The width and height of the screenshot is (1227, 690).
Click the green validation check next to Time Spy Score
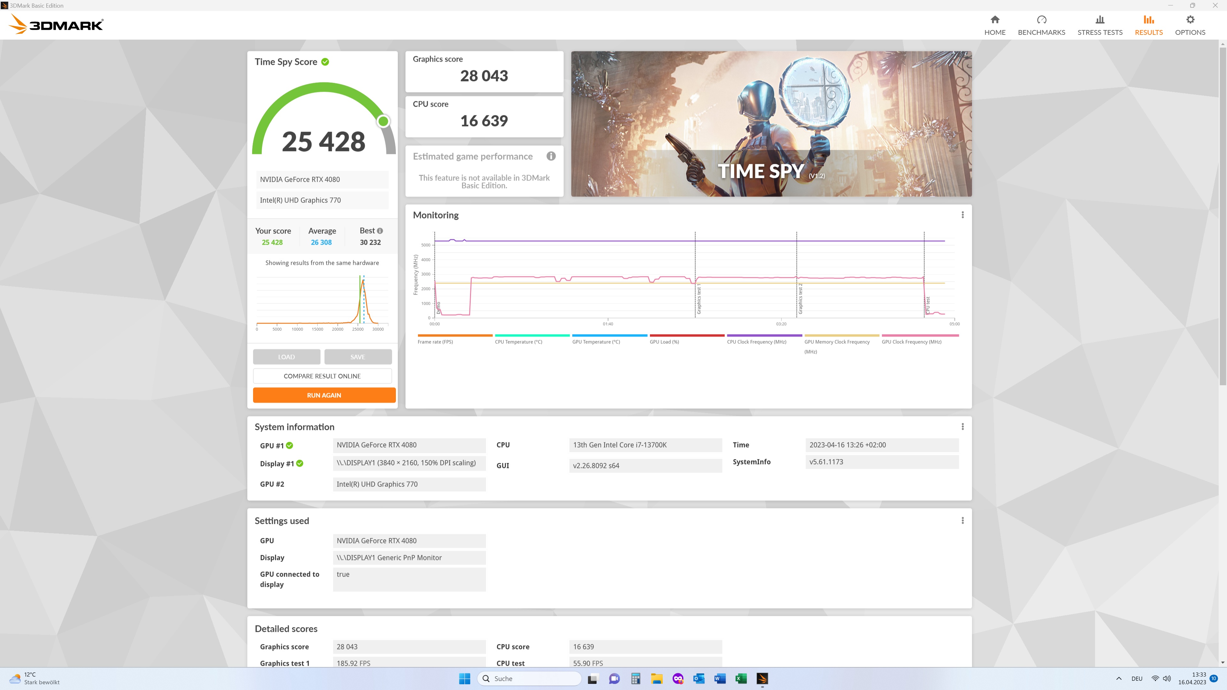coord(325,62)
